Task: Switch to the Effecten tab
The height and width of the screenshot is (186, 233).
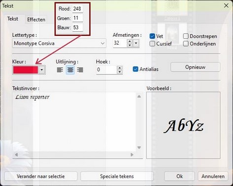Action: click(x=36, y=20)
